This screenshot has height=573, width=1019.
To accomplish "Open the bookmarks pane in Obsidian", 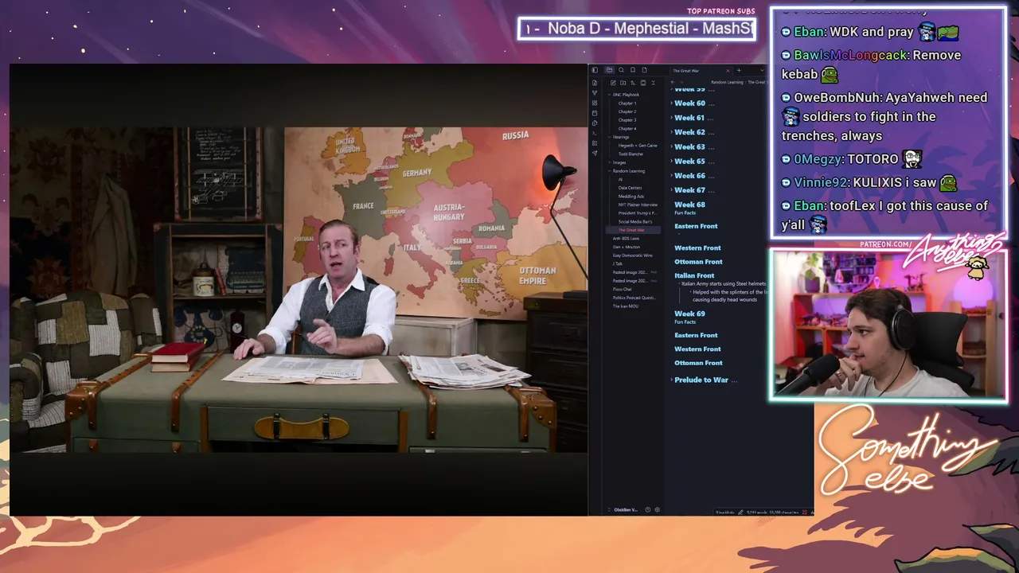I will (x=633, y=70).
